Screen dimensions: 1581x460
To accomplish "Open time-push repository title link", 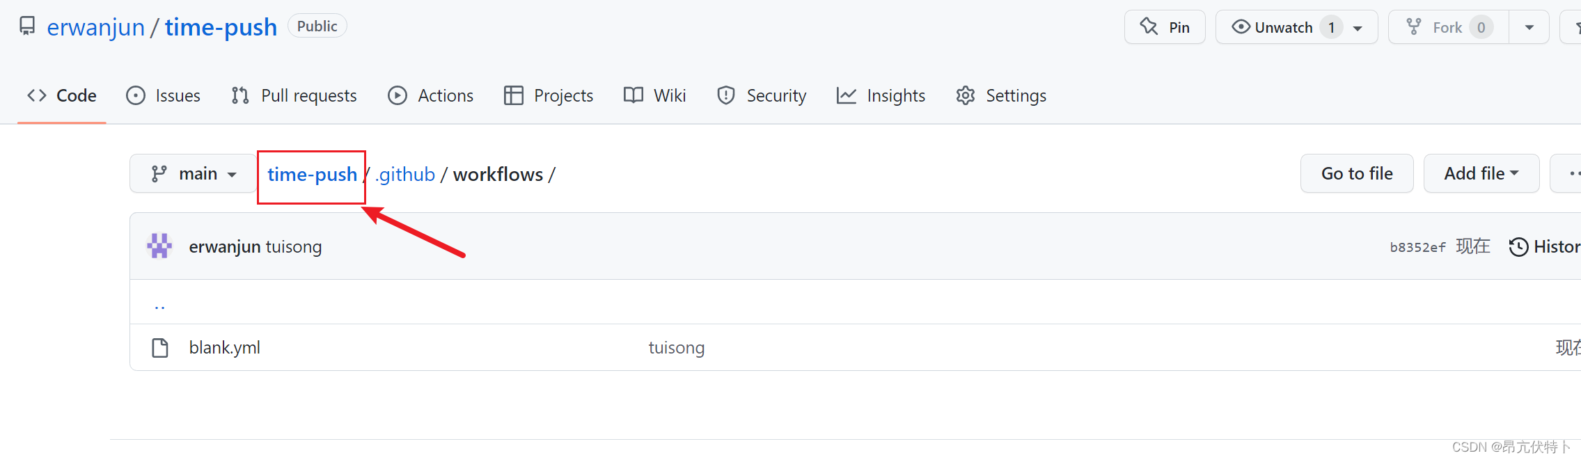I will tap(221, 27).
